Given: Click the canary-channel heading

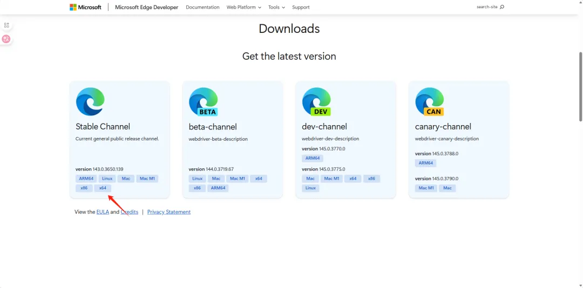Looking at the screenshot, I should pyautogui.click(x=443, y=127).
